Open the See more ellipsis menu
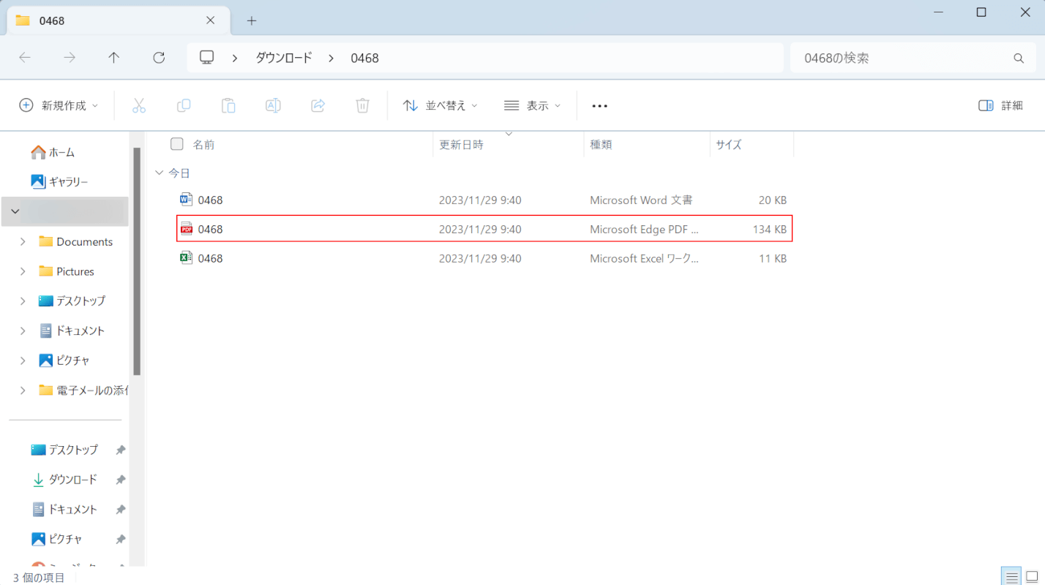 [600, 105]
